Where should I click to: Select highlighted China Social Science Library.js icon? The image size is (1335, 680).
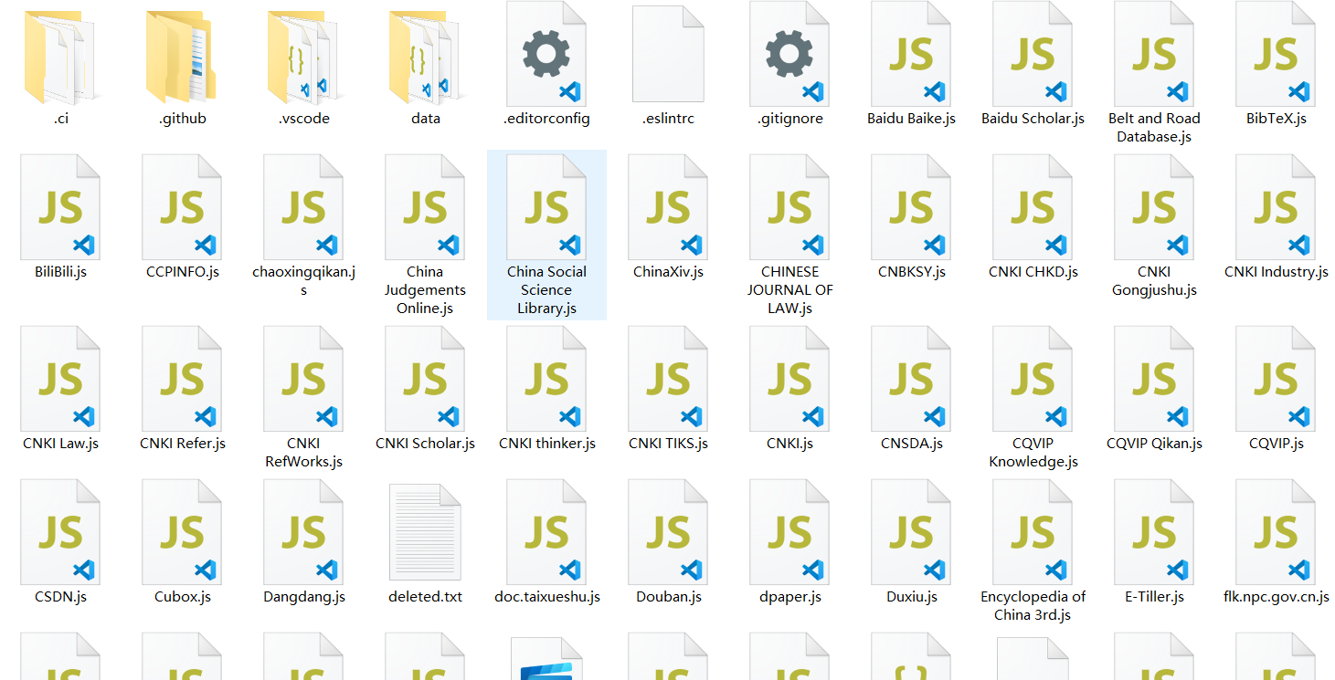tap(546, 206)
